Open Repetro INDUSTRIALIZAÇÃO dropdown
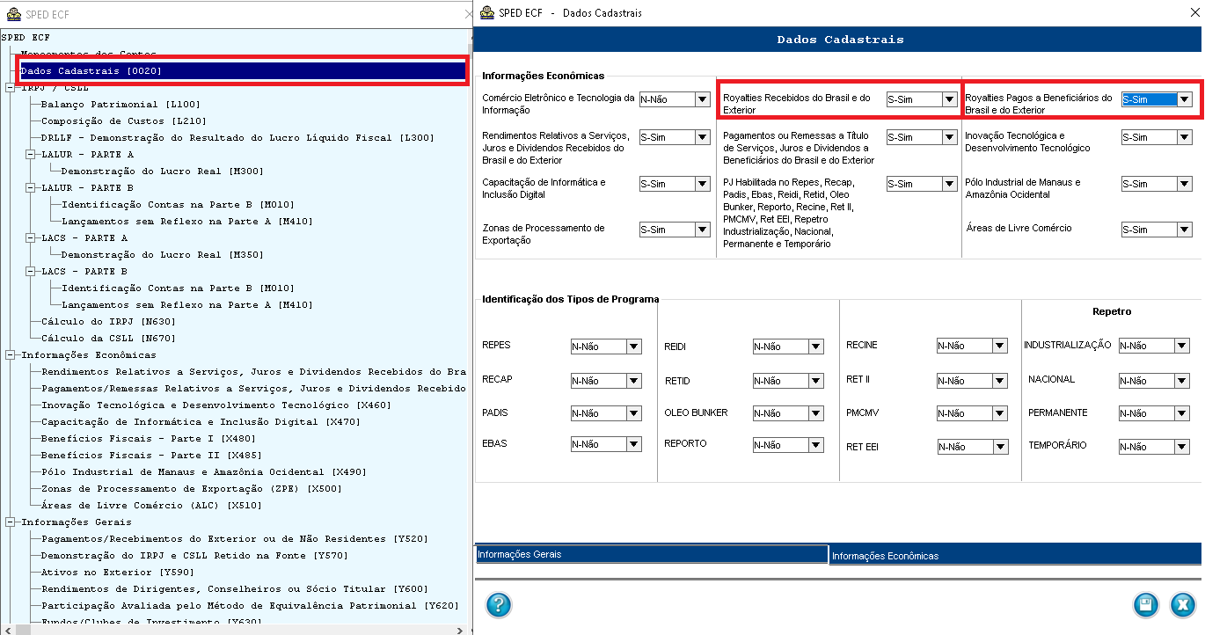The height and width of the screenshot is (635, 1205). (x=1181, y=347)
